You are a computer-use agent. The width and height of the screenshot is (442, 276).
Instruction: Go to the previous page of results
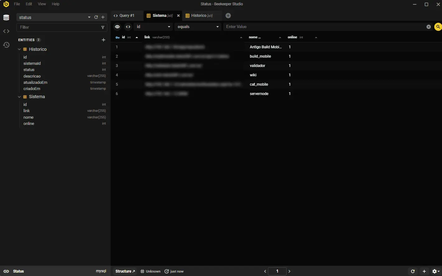[x=265, y=271]
